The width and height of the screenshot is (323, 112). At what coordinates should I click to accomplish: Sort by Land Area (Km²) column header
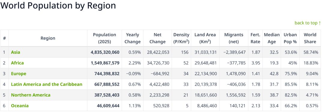point(205,38)
